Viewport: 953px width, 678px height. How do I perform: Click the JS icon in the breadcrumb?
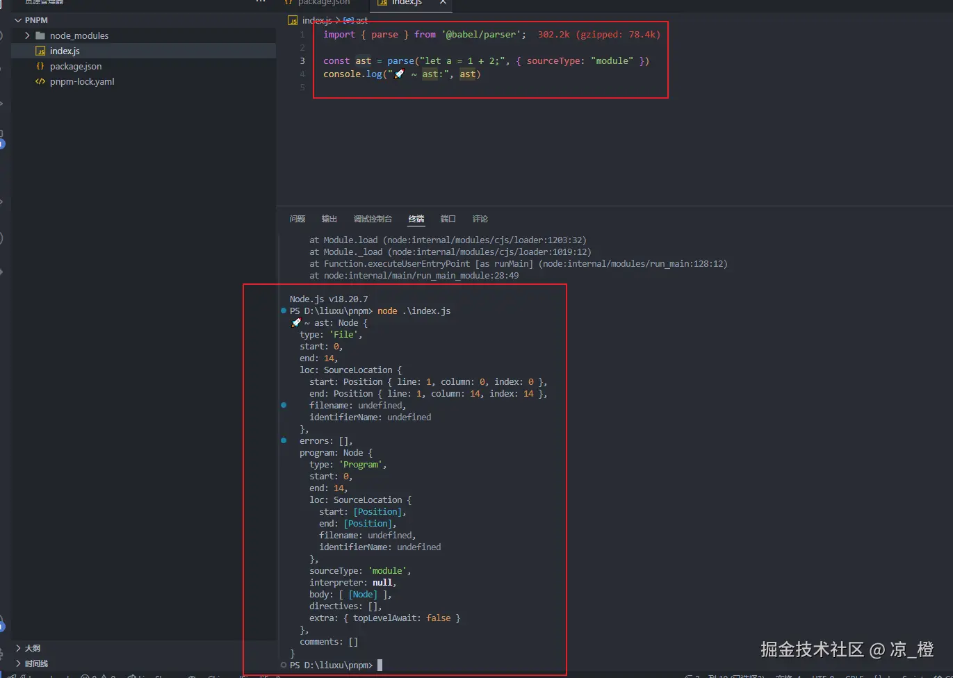click(293, 21)
